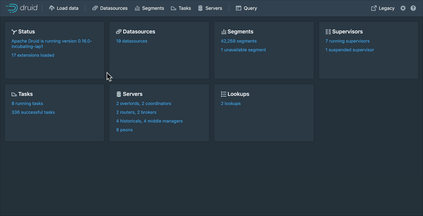Click the Segments card chart icon
The width and height of the screenshot is (423, 216).
pos(224,32)
